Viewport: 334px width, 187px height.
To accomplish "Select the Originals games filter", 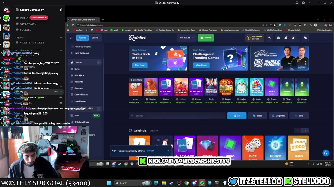I will 278,116.
